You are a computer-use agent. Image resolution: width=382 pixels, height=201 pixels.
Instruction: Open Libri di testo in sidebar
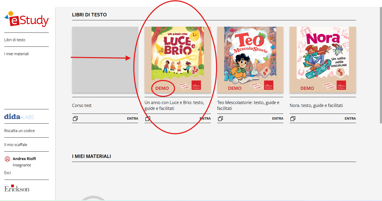[x=15, y=40]
